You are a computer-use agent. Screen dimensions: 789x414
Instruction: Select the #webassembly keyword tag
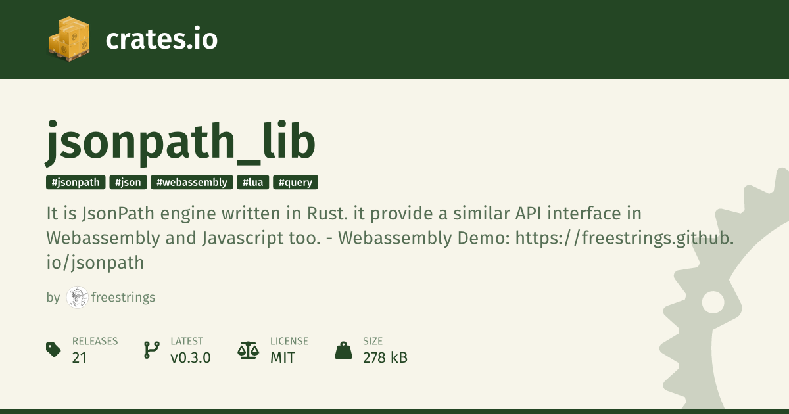192,183
